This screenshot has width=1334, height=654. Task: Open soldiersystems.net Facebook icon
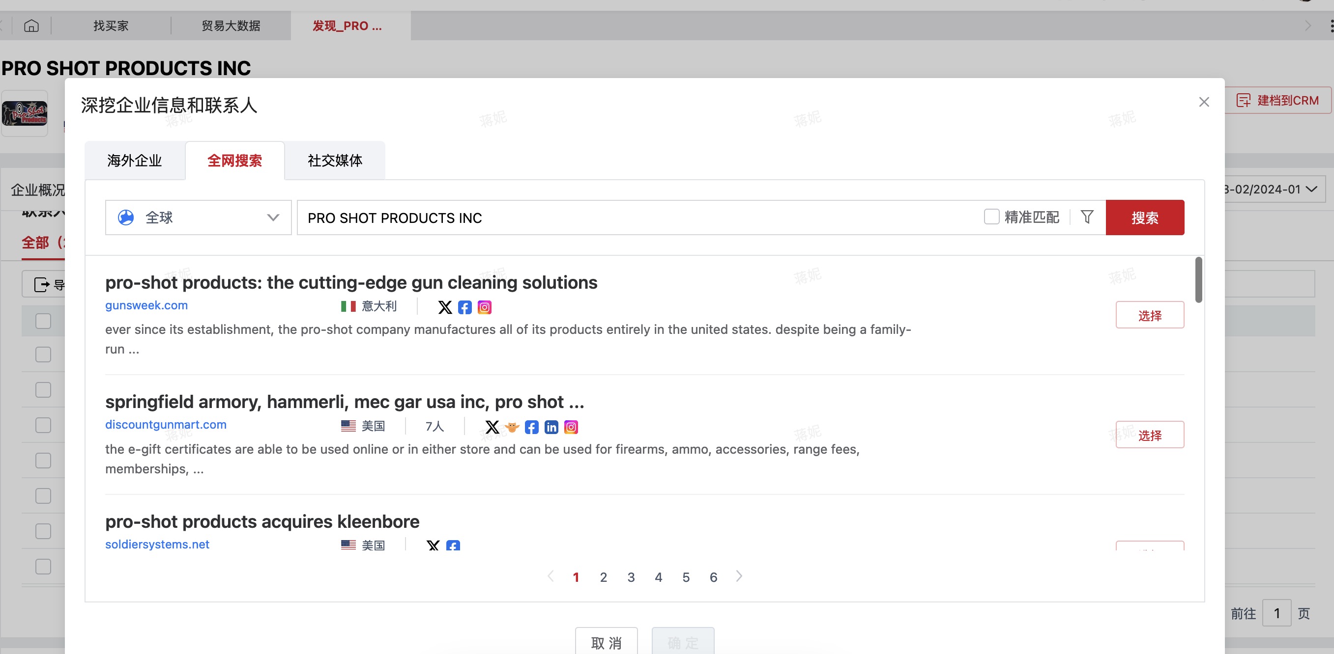453,545
